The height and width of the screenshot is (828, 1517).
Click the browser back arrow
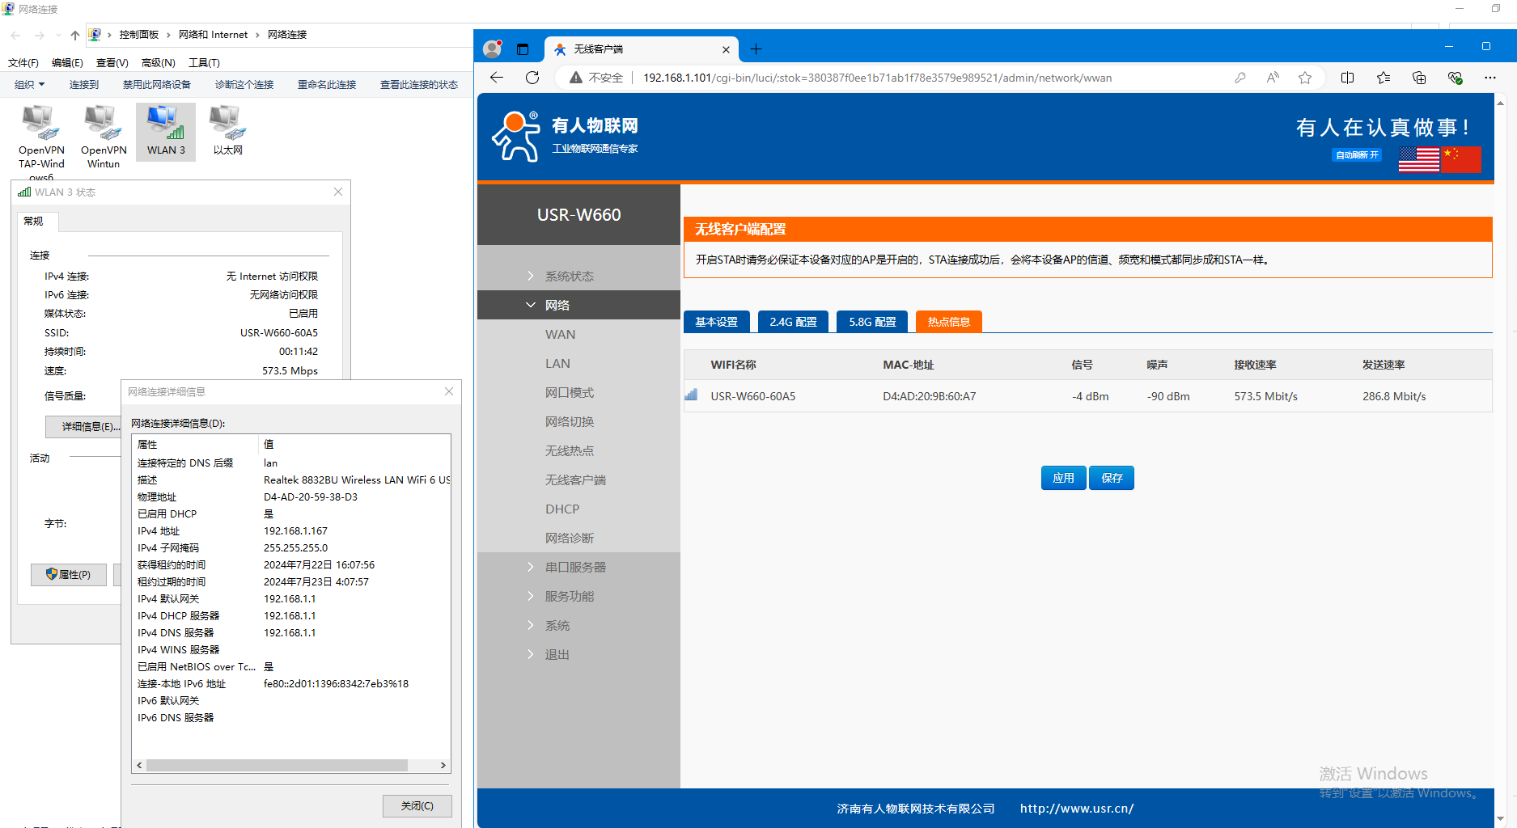click(x=497, y=78)
